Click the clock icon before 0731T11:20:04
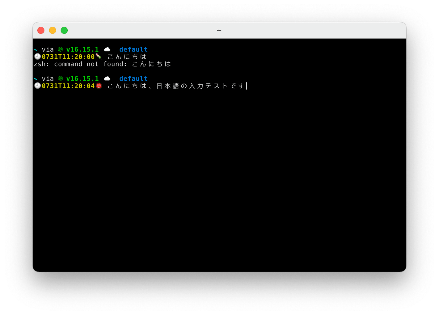The height and width of the screenshot is (315, 439). click(x=38, y=86)
